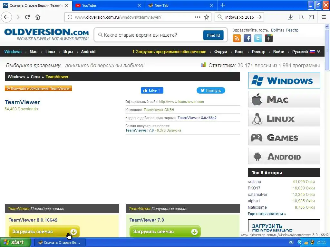Image resolution: width=330 pixels, height=247 pixels.
Task: Open page actions three-dot menu
Action: 198,17
